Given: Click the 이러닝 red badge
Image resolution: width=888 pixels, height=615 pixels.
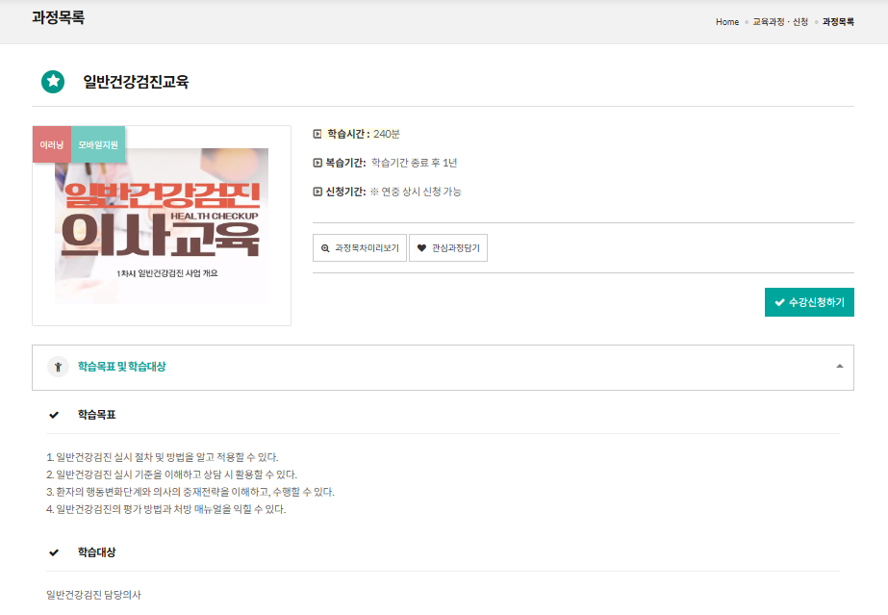Looking at the screenshot, I should coord(52,144).
